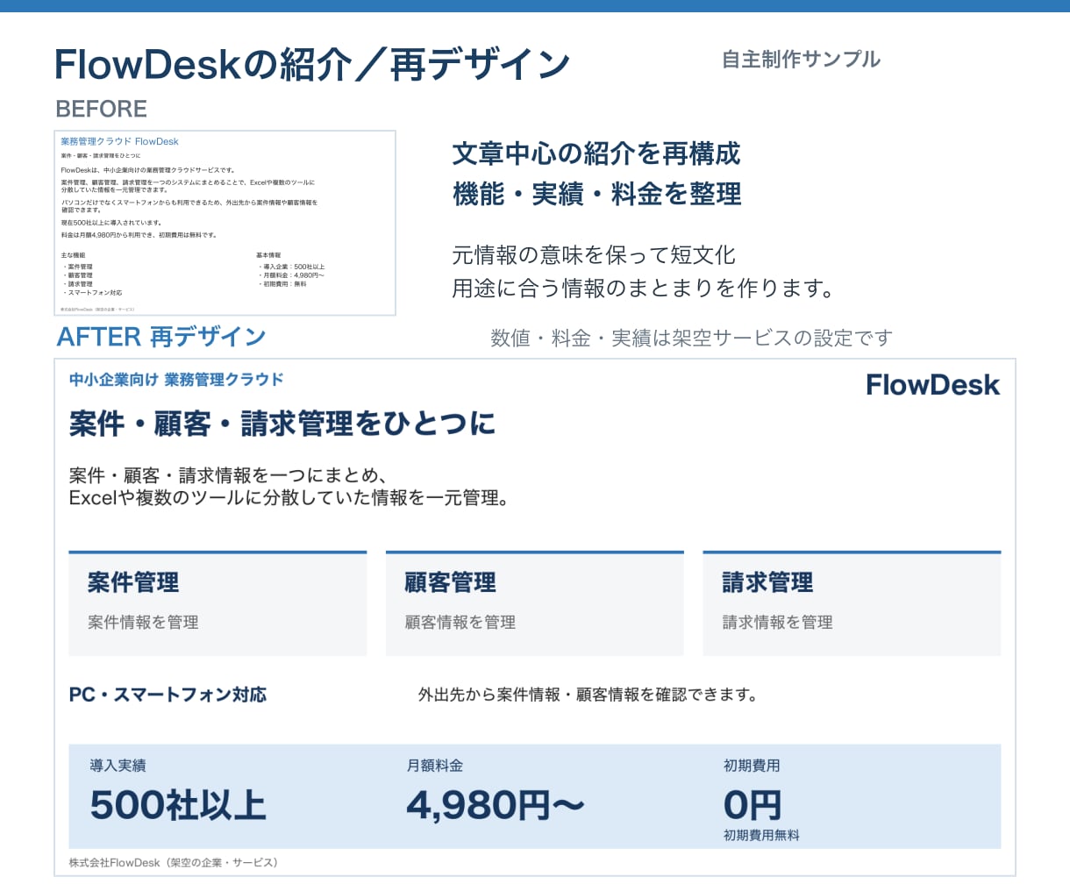Click the '初期費用無料' caption
Image resolution: width=1070 pixels, height=891 pixels.
(x=761, y=836)
